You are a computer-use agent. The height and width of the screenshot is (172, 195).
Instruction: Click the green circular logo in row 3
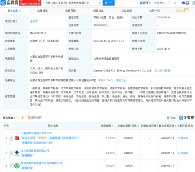click(x=17, y=165)
